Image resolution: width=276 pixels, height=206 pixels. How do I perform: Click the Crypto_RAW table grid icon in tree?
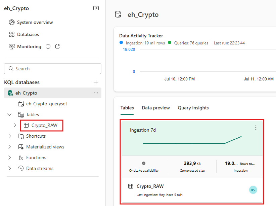click(26, 125)
